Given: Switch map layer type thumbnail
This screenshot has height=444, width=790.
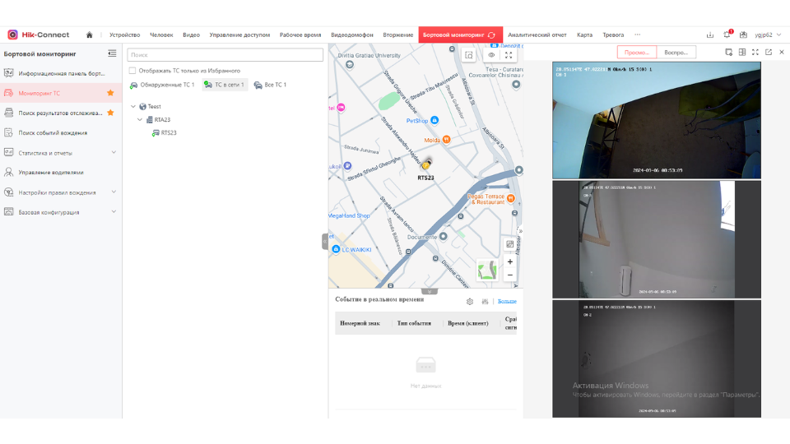Looking at the screenshot, I should click(x=487, y=270).
